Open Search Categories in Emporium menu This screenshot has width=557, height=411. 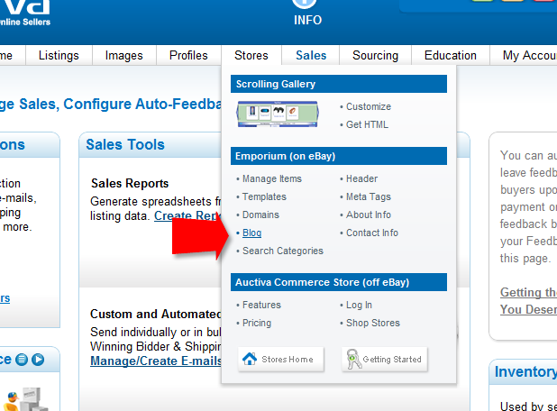pos(283,251)
